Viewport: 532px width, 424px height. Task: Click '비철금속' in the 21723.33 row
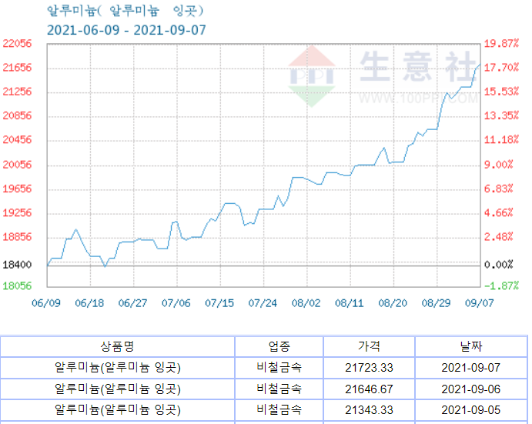pos(279,367)
